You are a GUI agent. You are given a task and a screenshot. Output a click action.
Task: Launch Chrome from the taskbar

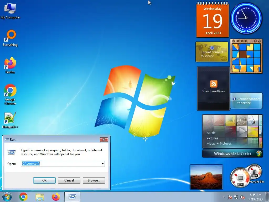coord(23,197)
